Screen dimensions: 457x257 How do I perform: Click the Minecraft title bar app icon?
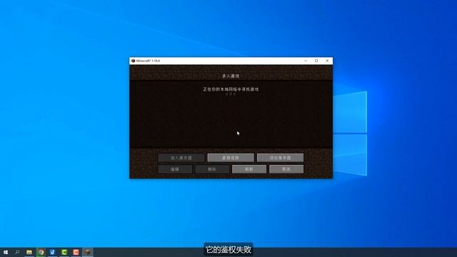click(134, 61)
